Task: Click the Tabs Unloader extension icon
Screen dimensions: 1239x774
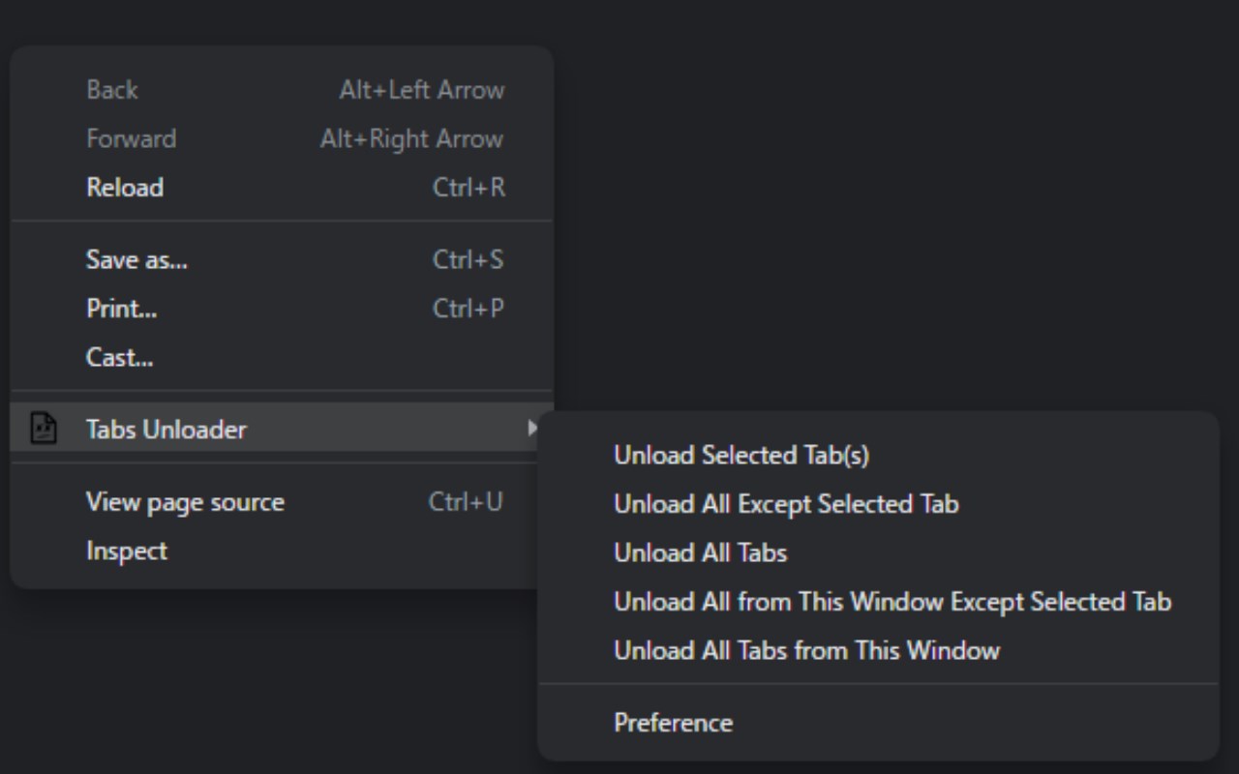Action: (x=44, y=429)
